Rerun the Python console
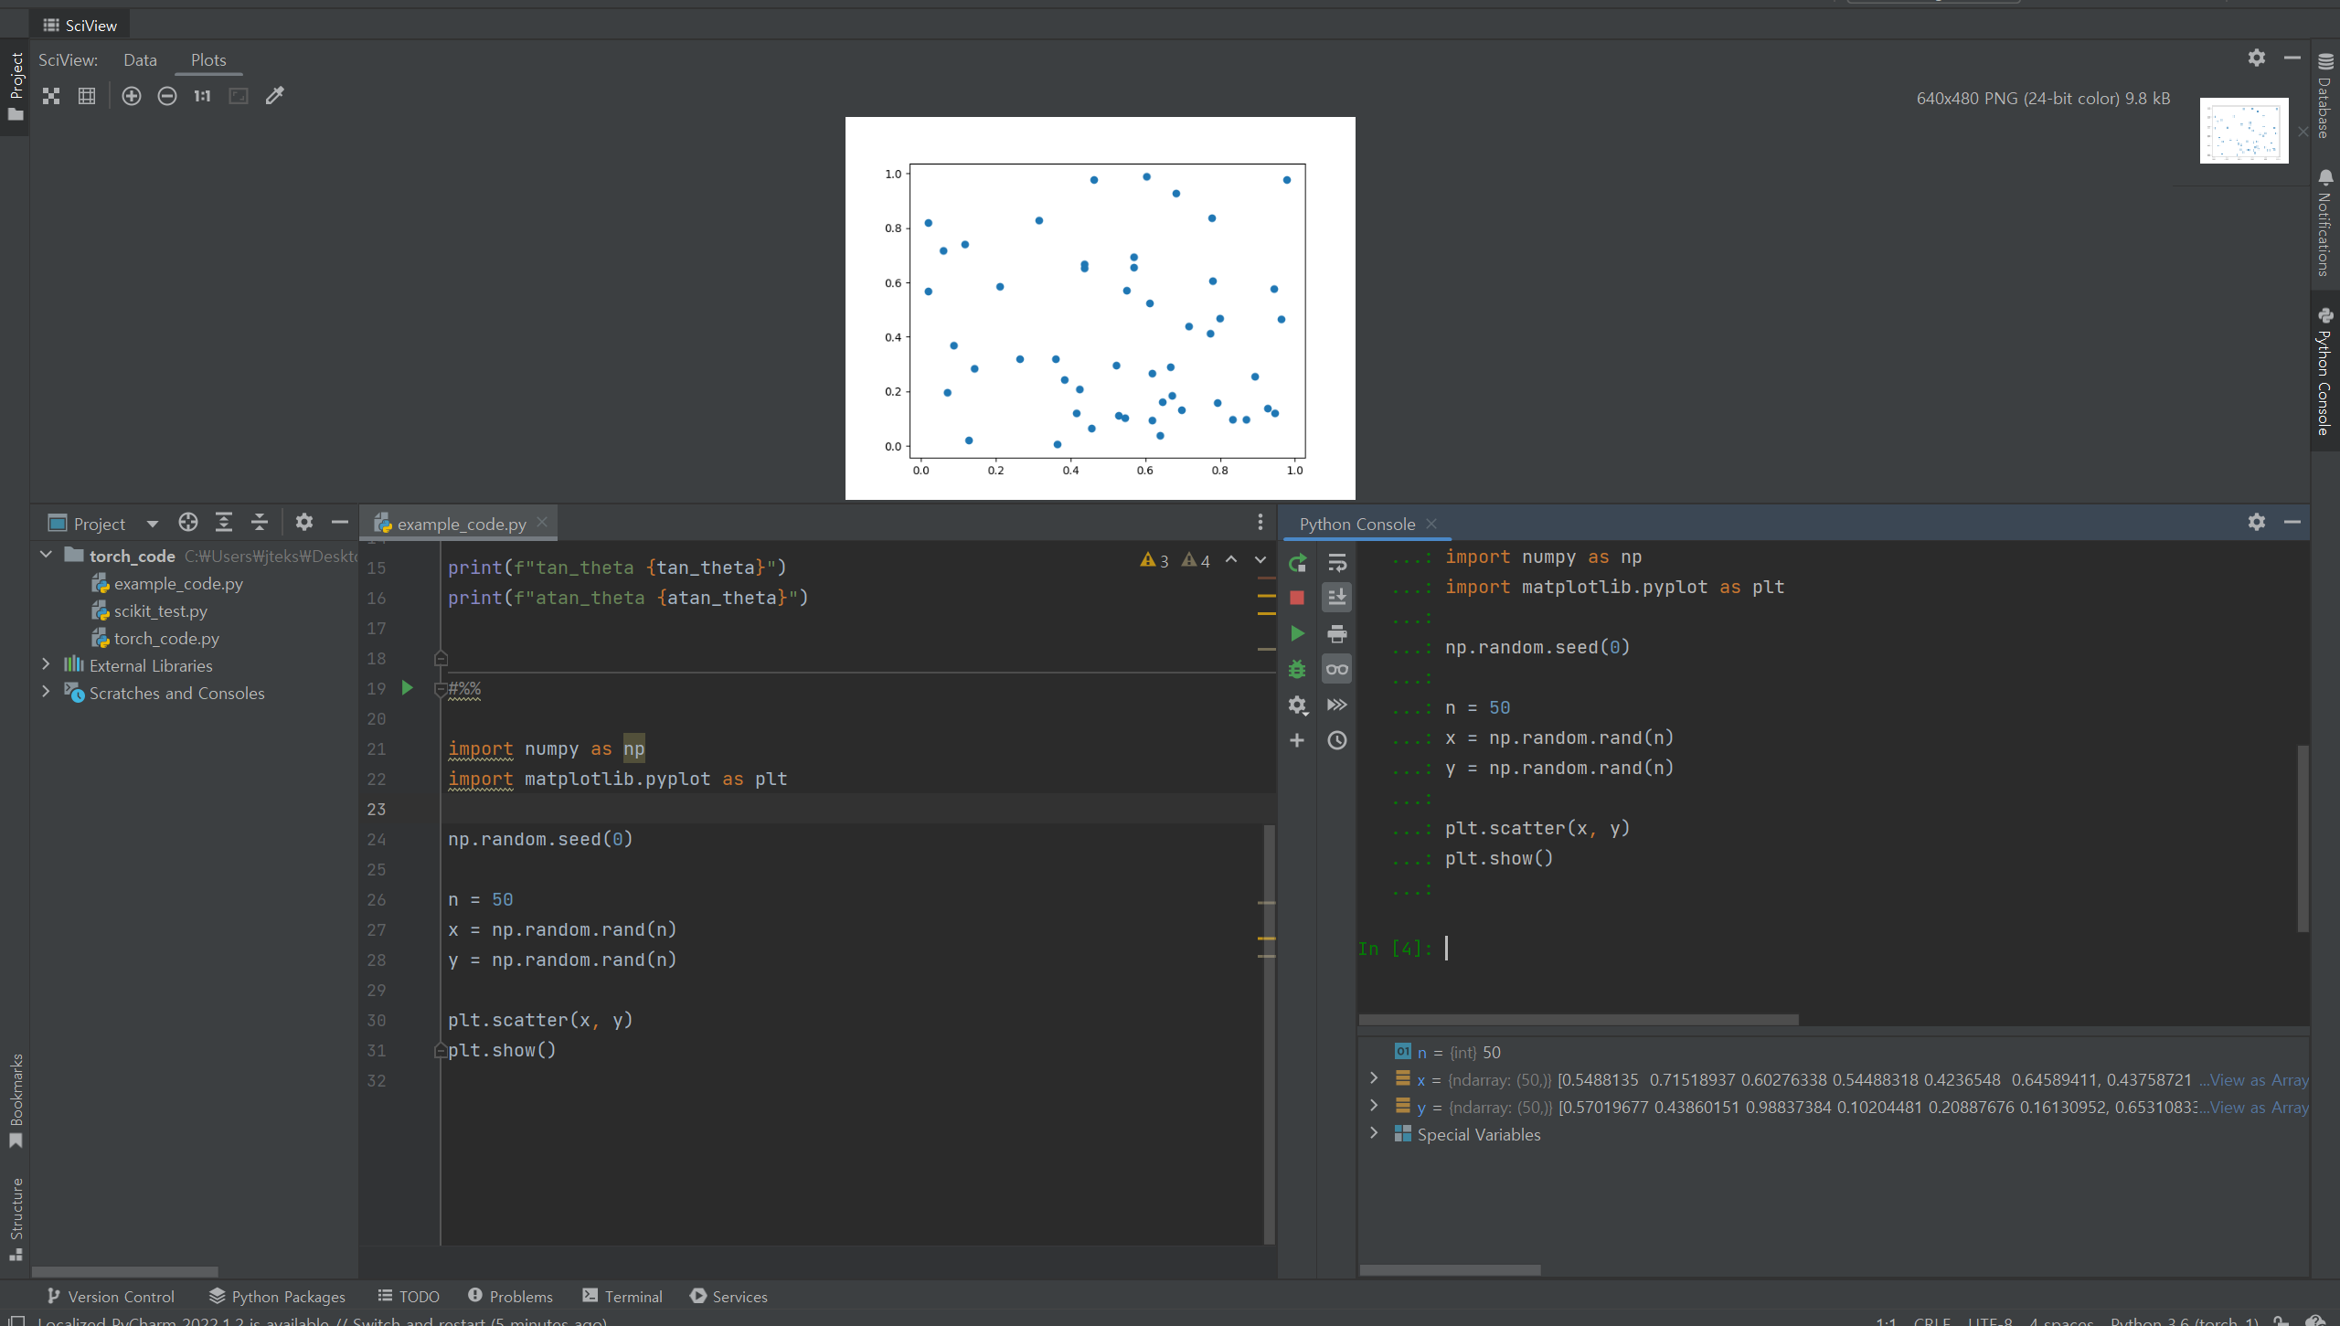Image resolution: width=2340 pixels, height=1326 pixels. click(1297, 563)
